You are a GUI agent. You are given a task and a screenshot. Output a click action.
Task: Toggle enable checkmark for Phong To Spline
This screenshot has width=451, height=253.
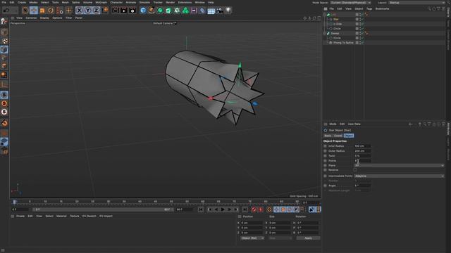click(x=363, y=42)
